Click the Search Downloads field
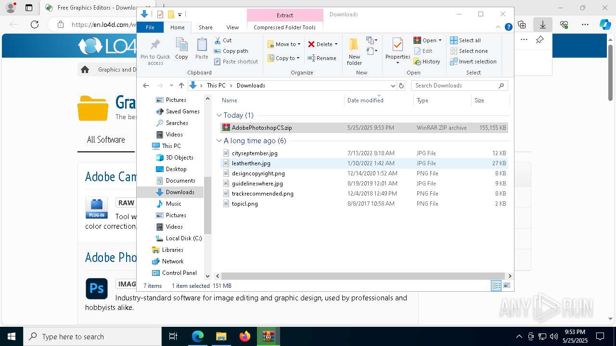This screenshot has width=616, height=346. 459,86
